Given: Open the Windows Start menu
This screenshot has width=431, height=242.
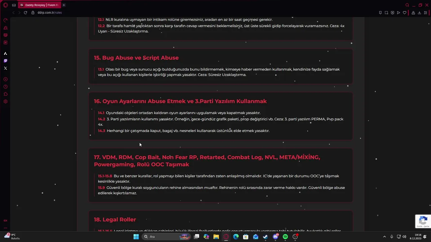Looking at the screenshot, I should pos(136,237).
